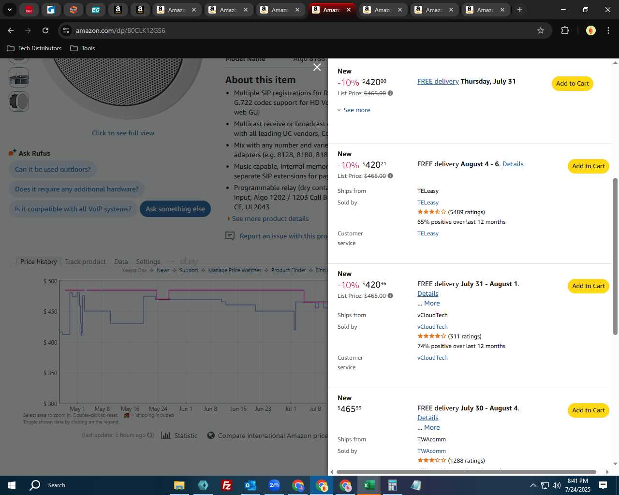
Task: Select the Keepa Price history tab
Action: coord(38,262)
